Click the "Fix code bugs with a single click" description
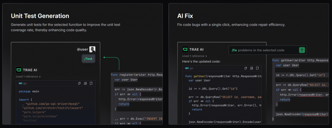The height and width of the screenshot is (128, 332). coord(231,25)
